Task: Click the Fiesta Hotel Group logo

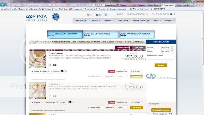Action: (37, 18)
